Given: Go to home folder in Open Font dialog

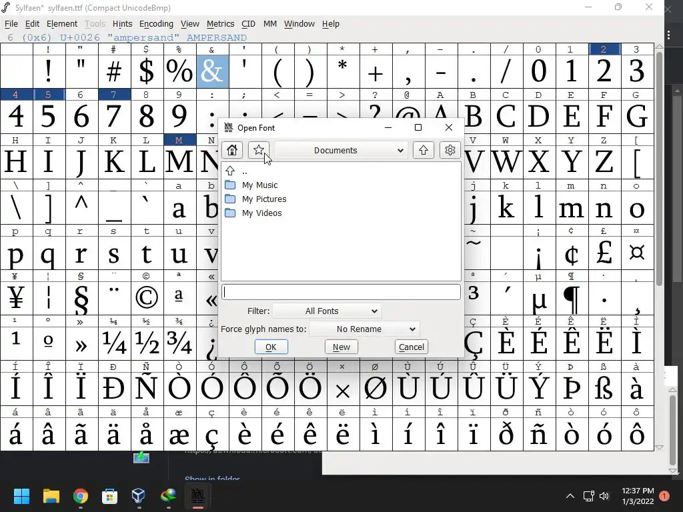Looking at the screenshot, I should [x=231, y=150].
